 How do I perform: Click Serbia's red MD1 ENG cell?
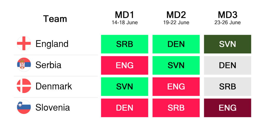point(124,65)
